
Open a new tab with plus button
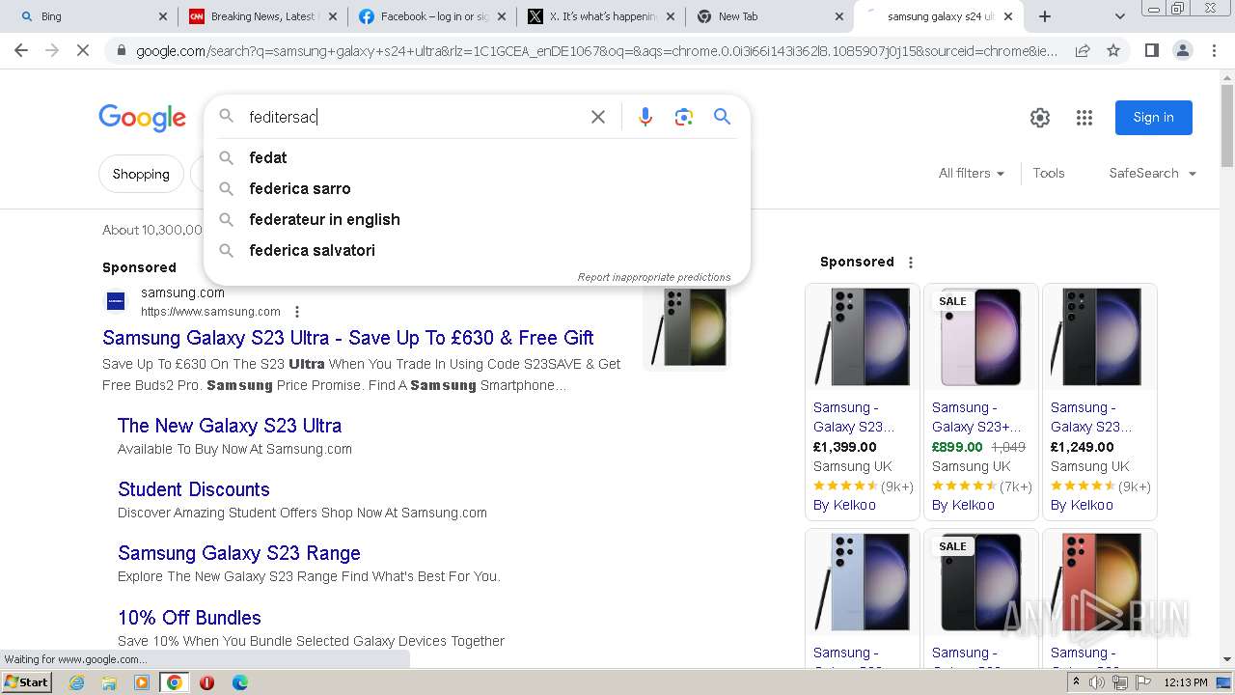pyautogui.click(x=1045, y=16)
